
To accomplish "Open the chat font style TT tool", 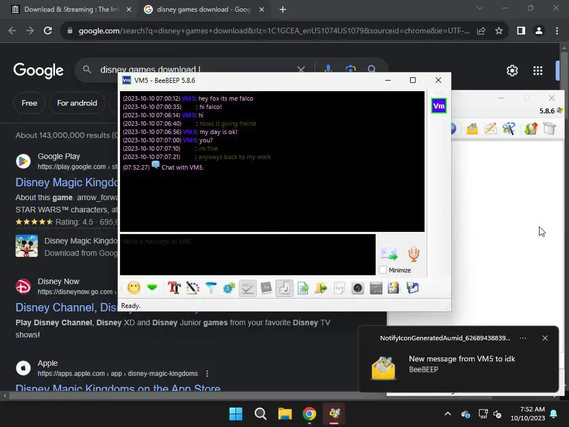I will [x=174, y=289].
